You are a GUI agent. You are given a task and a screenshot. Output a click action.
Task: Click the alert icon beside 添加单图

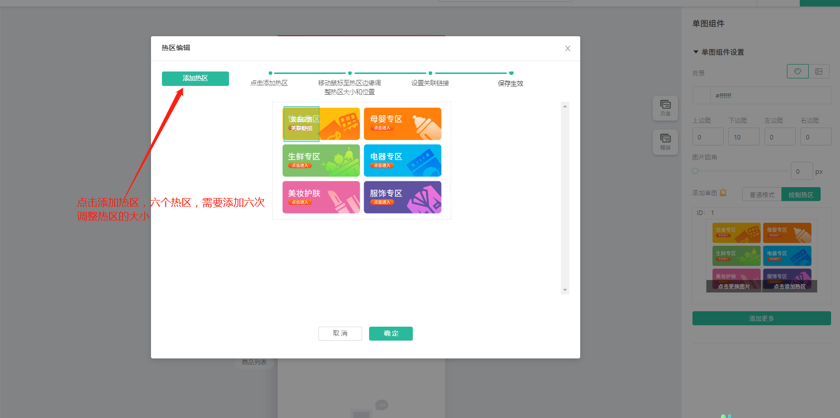(x=723, y=193)
